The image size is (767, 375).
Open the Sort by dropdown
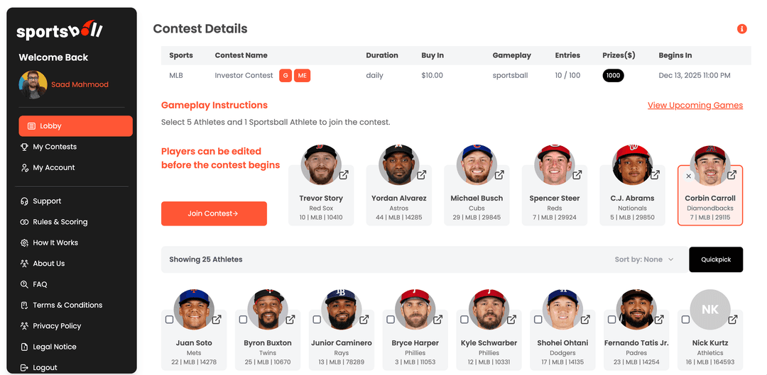(644, 259)
